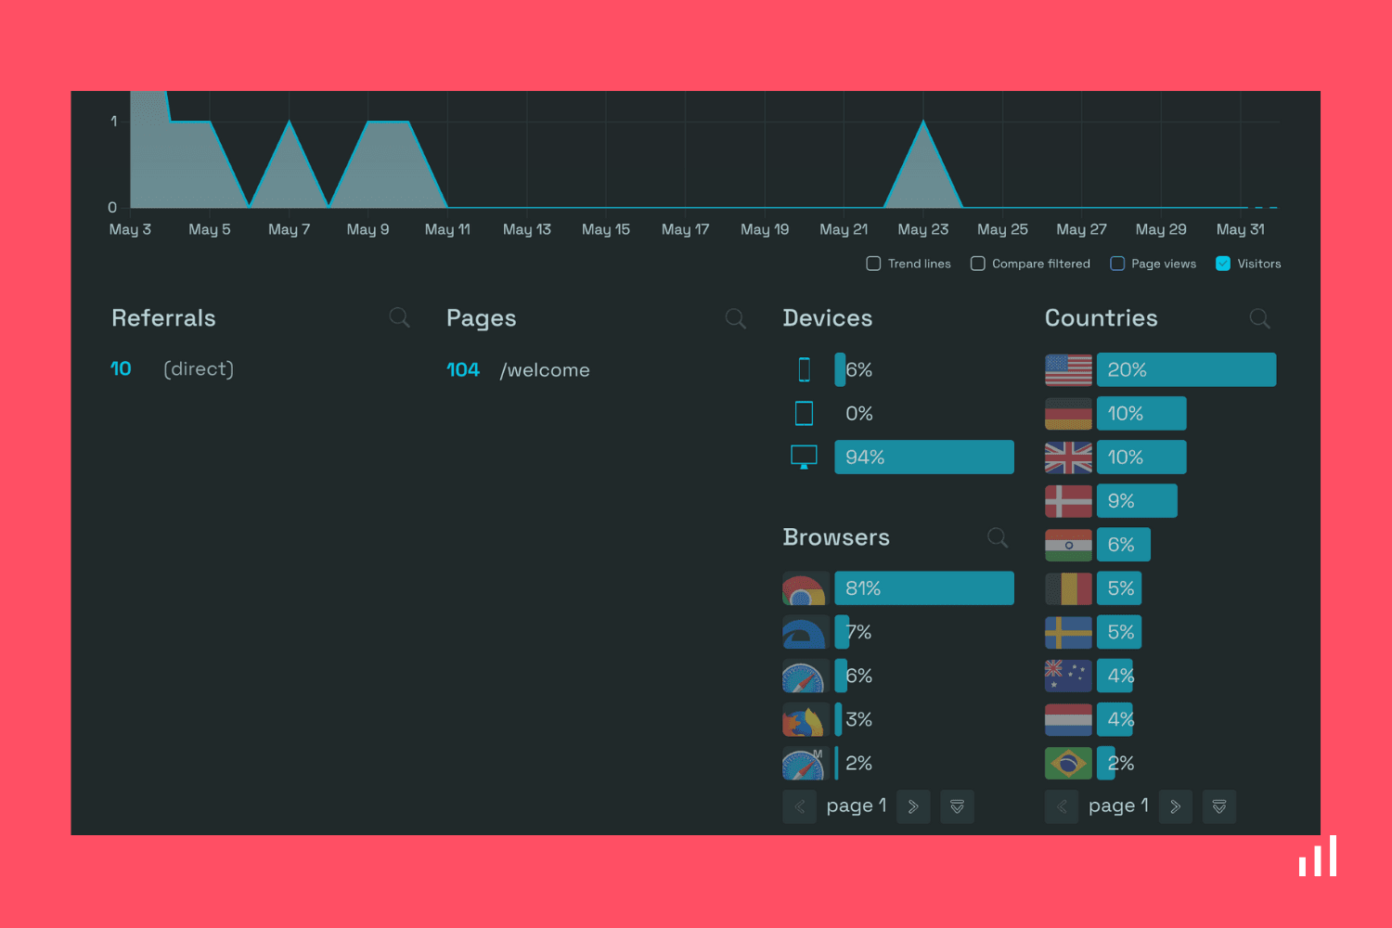Select the Belgium flag

pyautogui.click(x=1068, y=588)
